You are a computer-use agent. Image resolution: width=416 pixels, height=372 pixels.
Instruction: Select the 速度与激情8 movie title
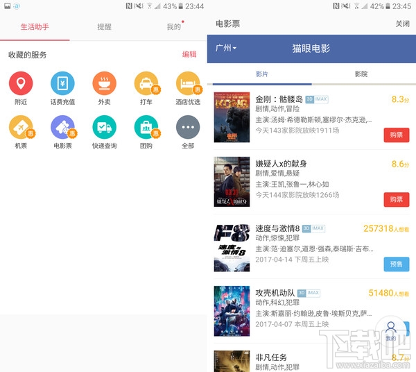pyautogui.click(x=277, y=228)
